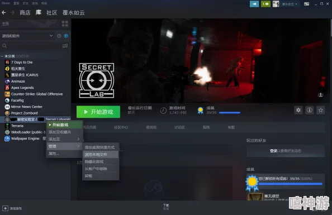
Task: Choose 浏览本地文件 in submenu
Action: 101,155
